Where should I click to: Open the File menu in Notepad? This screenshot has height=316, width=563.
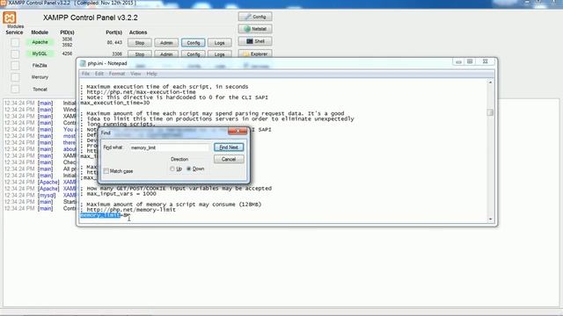click(85, 74)
